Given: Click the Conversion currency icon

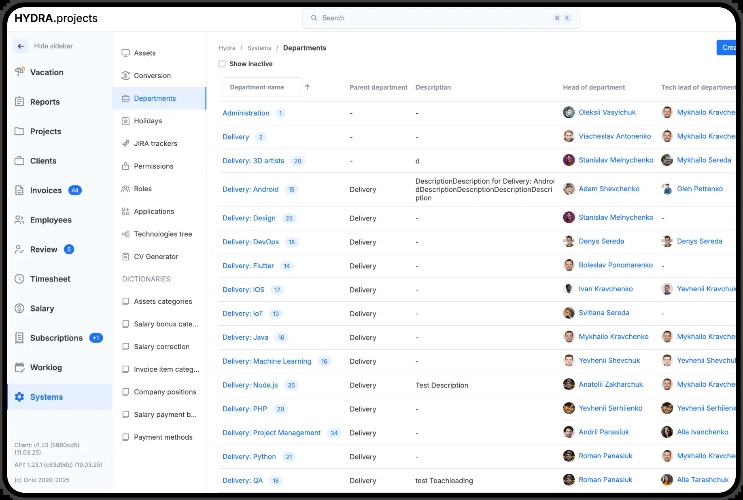Looking at the screenshot, I should tap(126, 76).
